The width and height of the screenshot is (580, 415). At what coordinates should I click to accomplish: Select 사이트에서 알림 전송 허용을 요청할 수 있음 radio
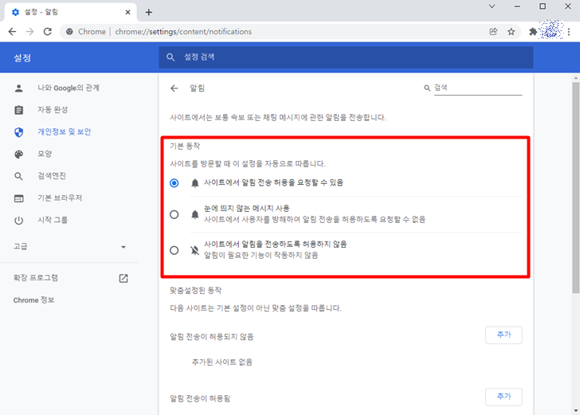tap(174, 183)
